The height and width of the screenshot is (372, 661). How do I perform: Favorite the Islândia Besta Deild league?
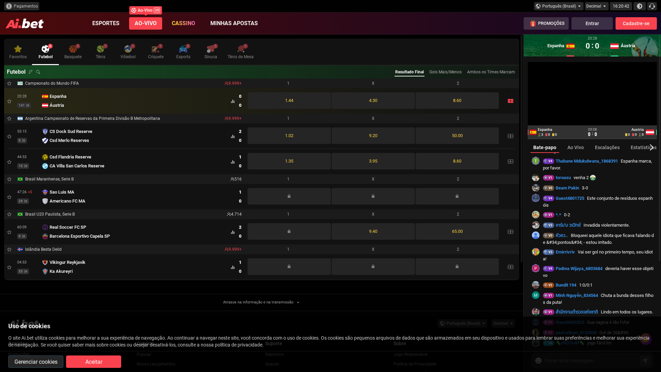coord(9,249)
